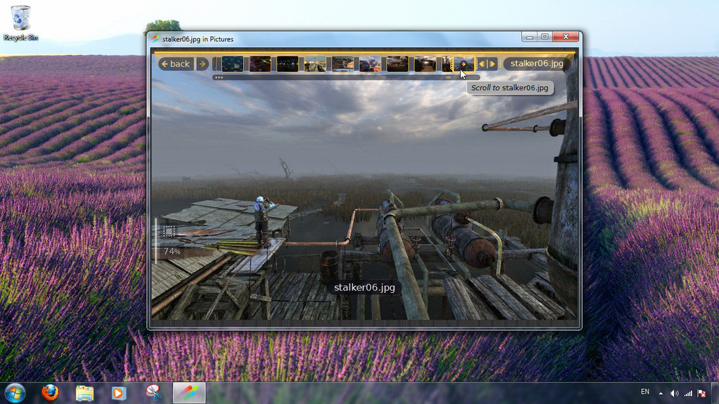Open the sixth filmstrip thumbnail with orange sky
This screenshot has width=719, height=404.
(x=370, y=64)
